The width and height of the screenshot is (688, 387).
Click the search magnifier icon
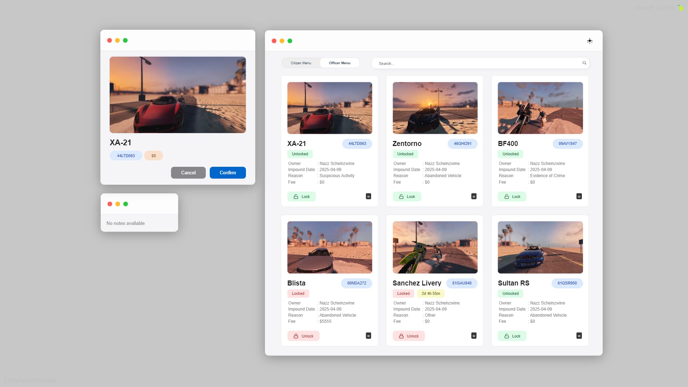point(584,63)
